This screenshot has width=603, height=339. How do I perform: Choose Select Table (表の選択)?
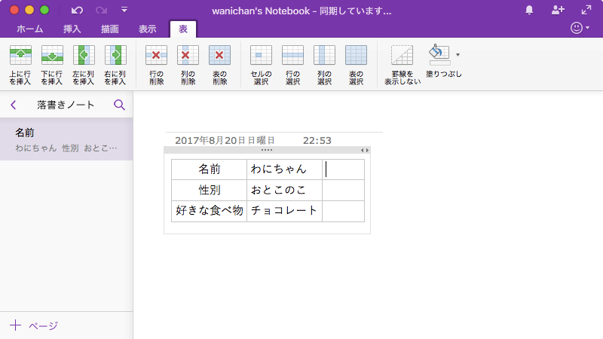[x=356, y=65]
